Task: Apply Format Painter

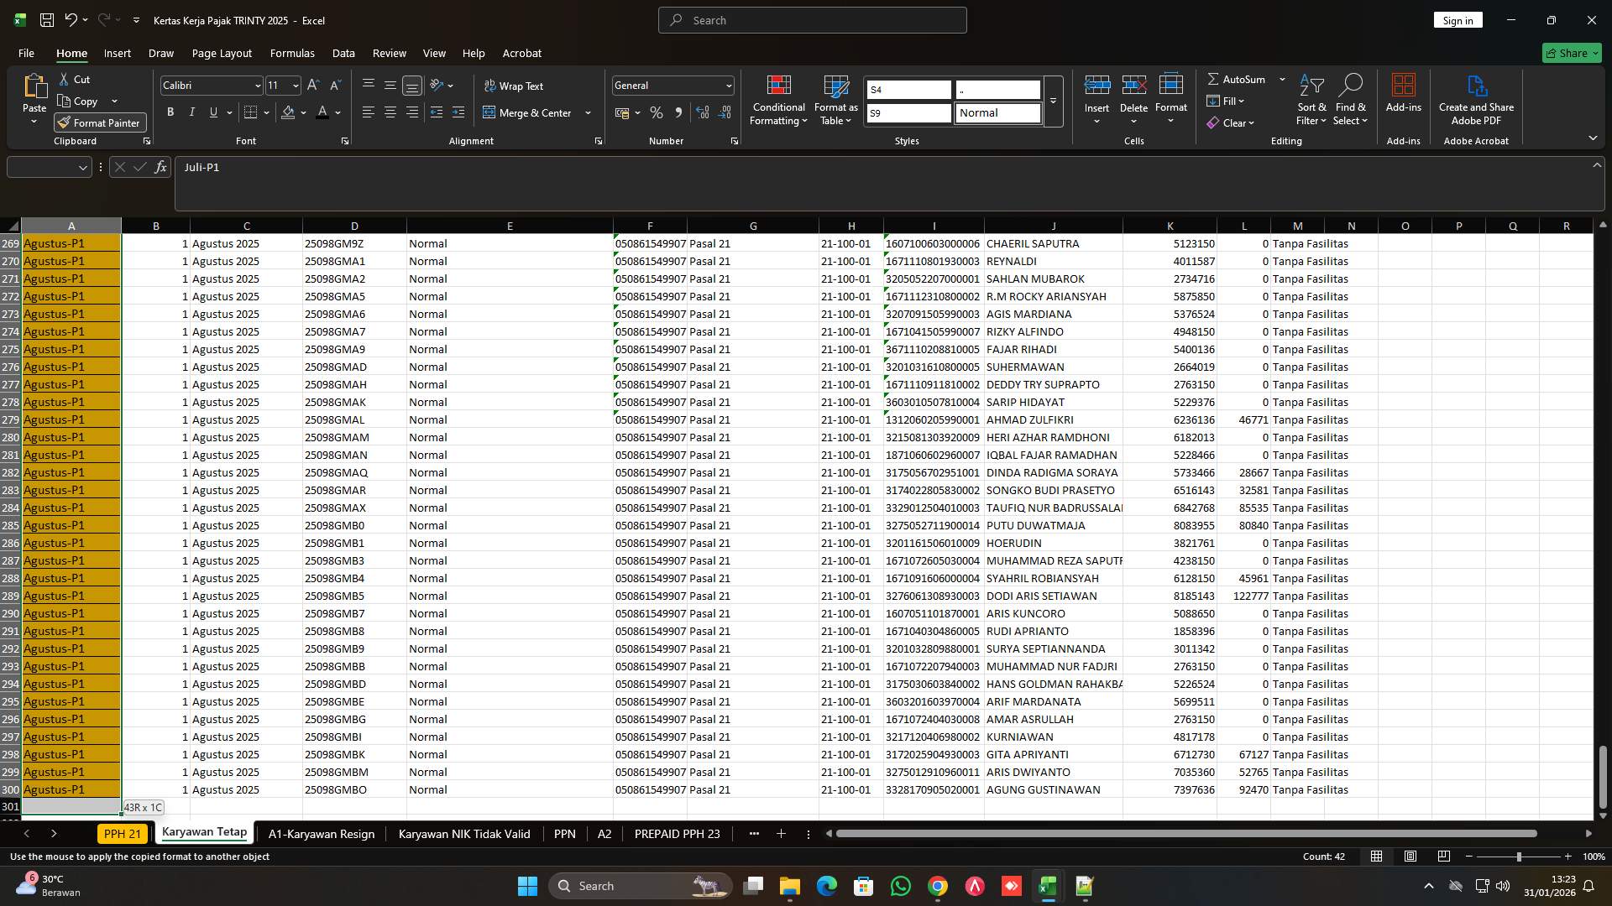Action: [x=98, y=122]
